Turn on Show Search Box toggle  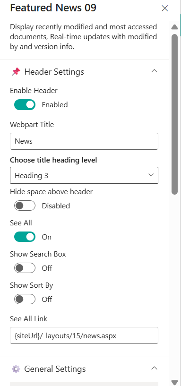[x=25, y=268]
